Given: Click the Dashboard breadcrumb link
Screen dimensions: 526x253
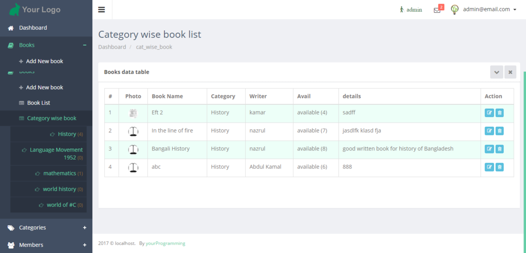Looking at the screenshot, I should click(x=112, y=47).
